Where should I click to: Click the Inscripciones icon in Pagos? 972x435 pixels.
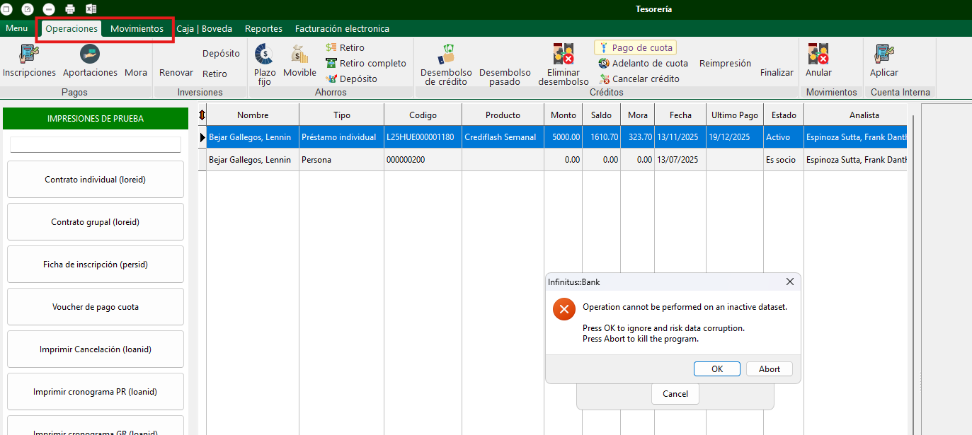(29, 54)
